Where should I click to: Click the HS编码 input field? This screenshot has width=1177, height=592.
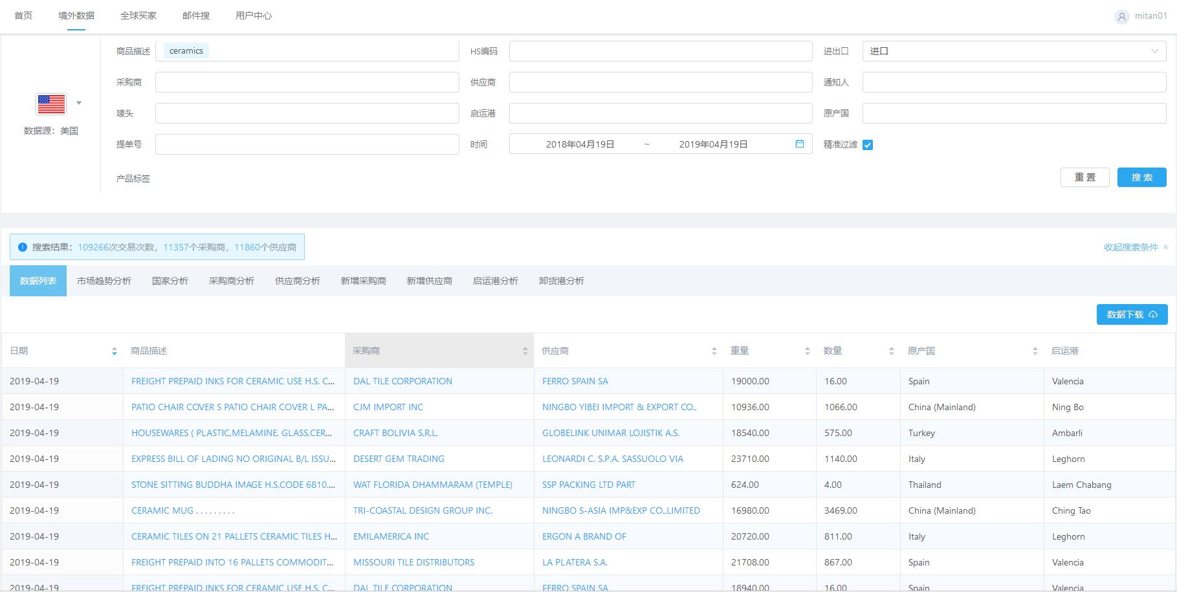(x=660, y=51)
